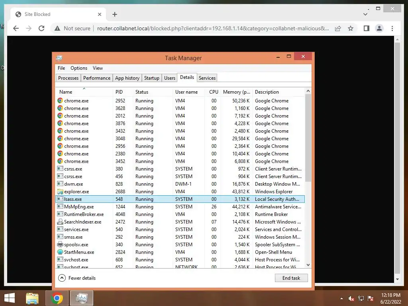Select csrss.exe with PID 380
Screen dimensions: 408x306
click(180, 169)
